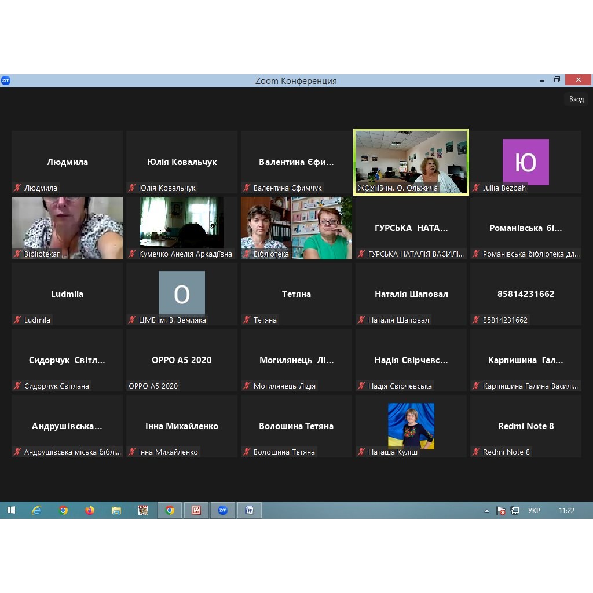Click the muted mic icon beside Jullia Bezbah

pyautogui.click(x=477, y=188)
